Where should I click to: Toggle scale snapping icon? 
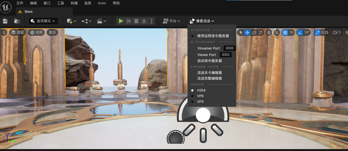tap(317, 32)
